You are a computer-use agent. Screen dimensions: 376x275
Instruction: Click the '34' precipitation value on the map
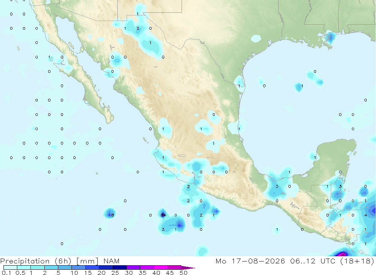click(163, 215)
